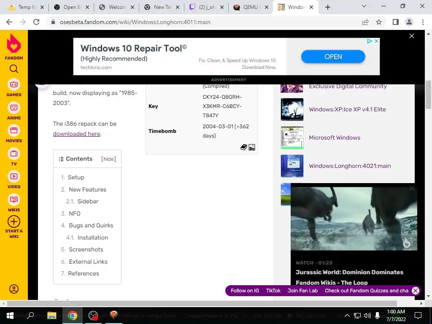Screen dimensions: 432x324
Task: Follow the 'downloaded here' link
Action: (x=77, y=134)
